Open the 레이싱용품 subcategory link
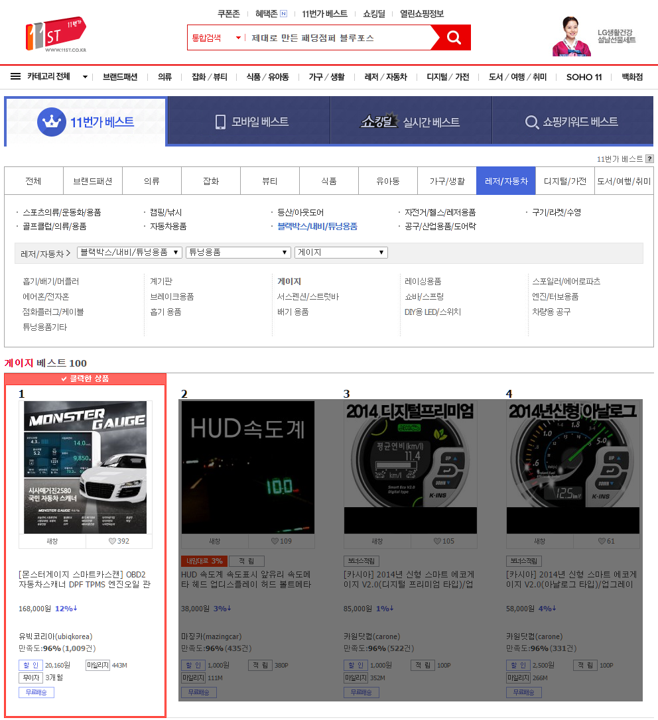This screenshot has width=658, height=720. 423,281
